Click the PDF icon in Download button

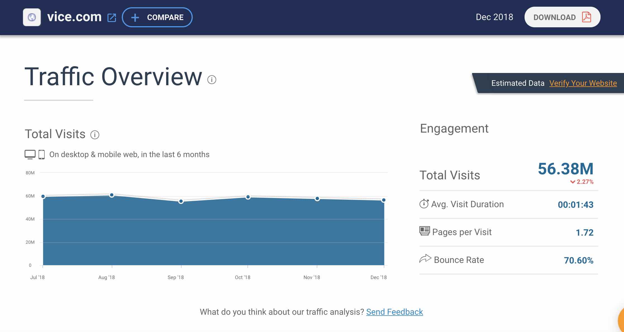click(586, 17)
